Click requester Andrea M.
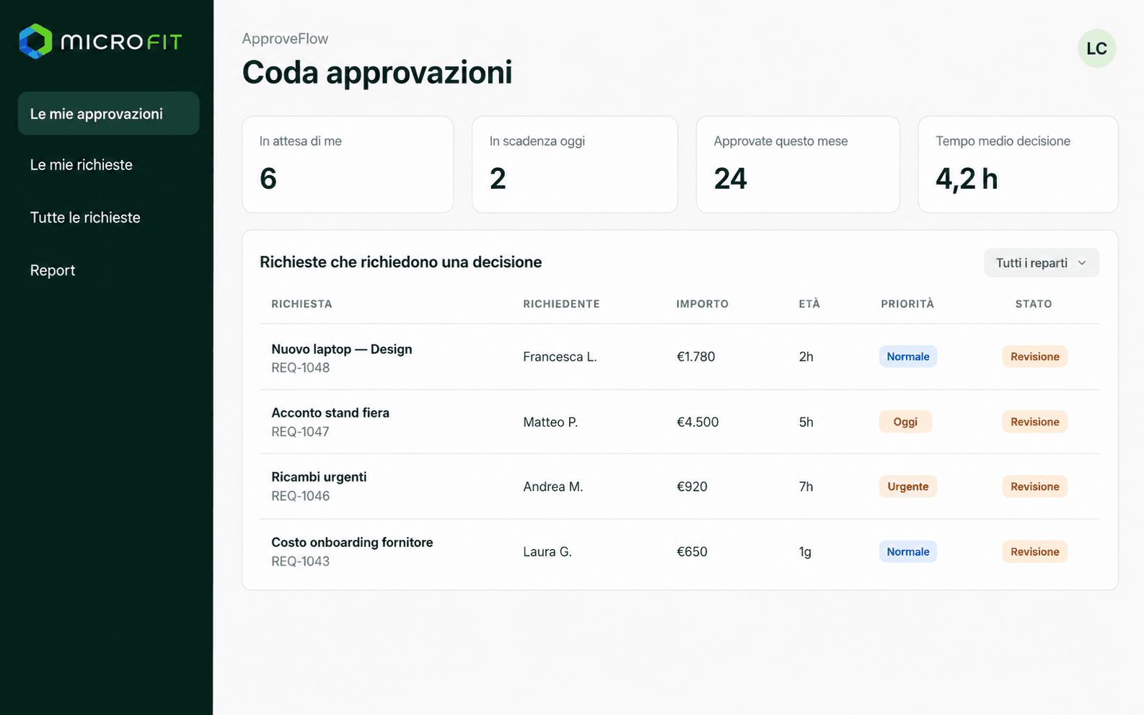The width and height of the screenshot is (1144, 715). (553, 487)
